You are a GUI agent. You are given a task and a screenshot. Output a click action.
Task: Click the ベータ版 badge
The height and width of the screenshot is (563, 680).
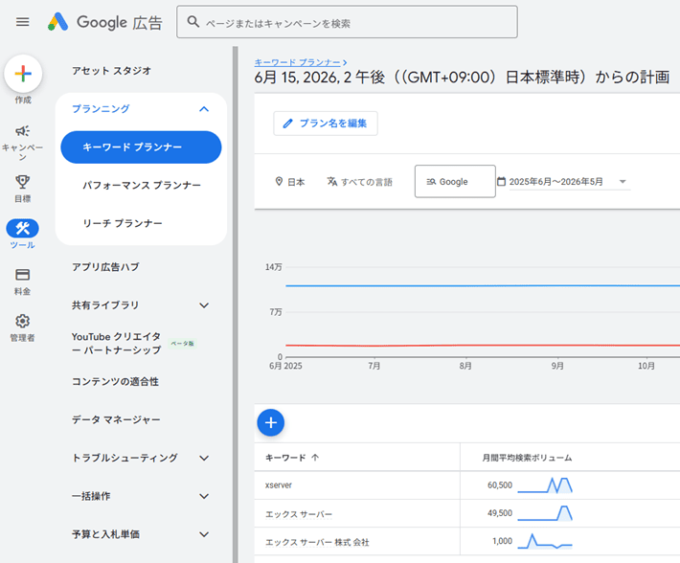[x=183, y=344]
